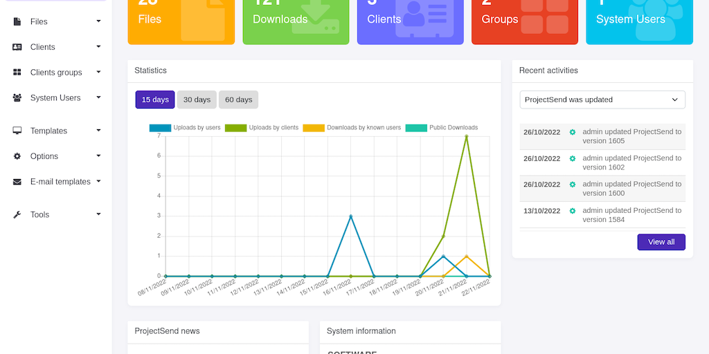Click the View all activities button
Viewport: 709px width, 354px height.
click(661, 242)
